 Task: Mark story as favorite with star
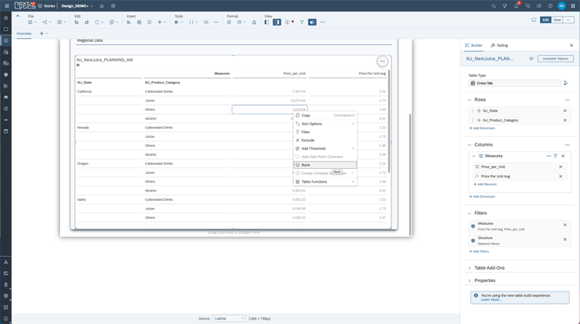(x=101, y=6)
